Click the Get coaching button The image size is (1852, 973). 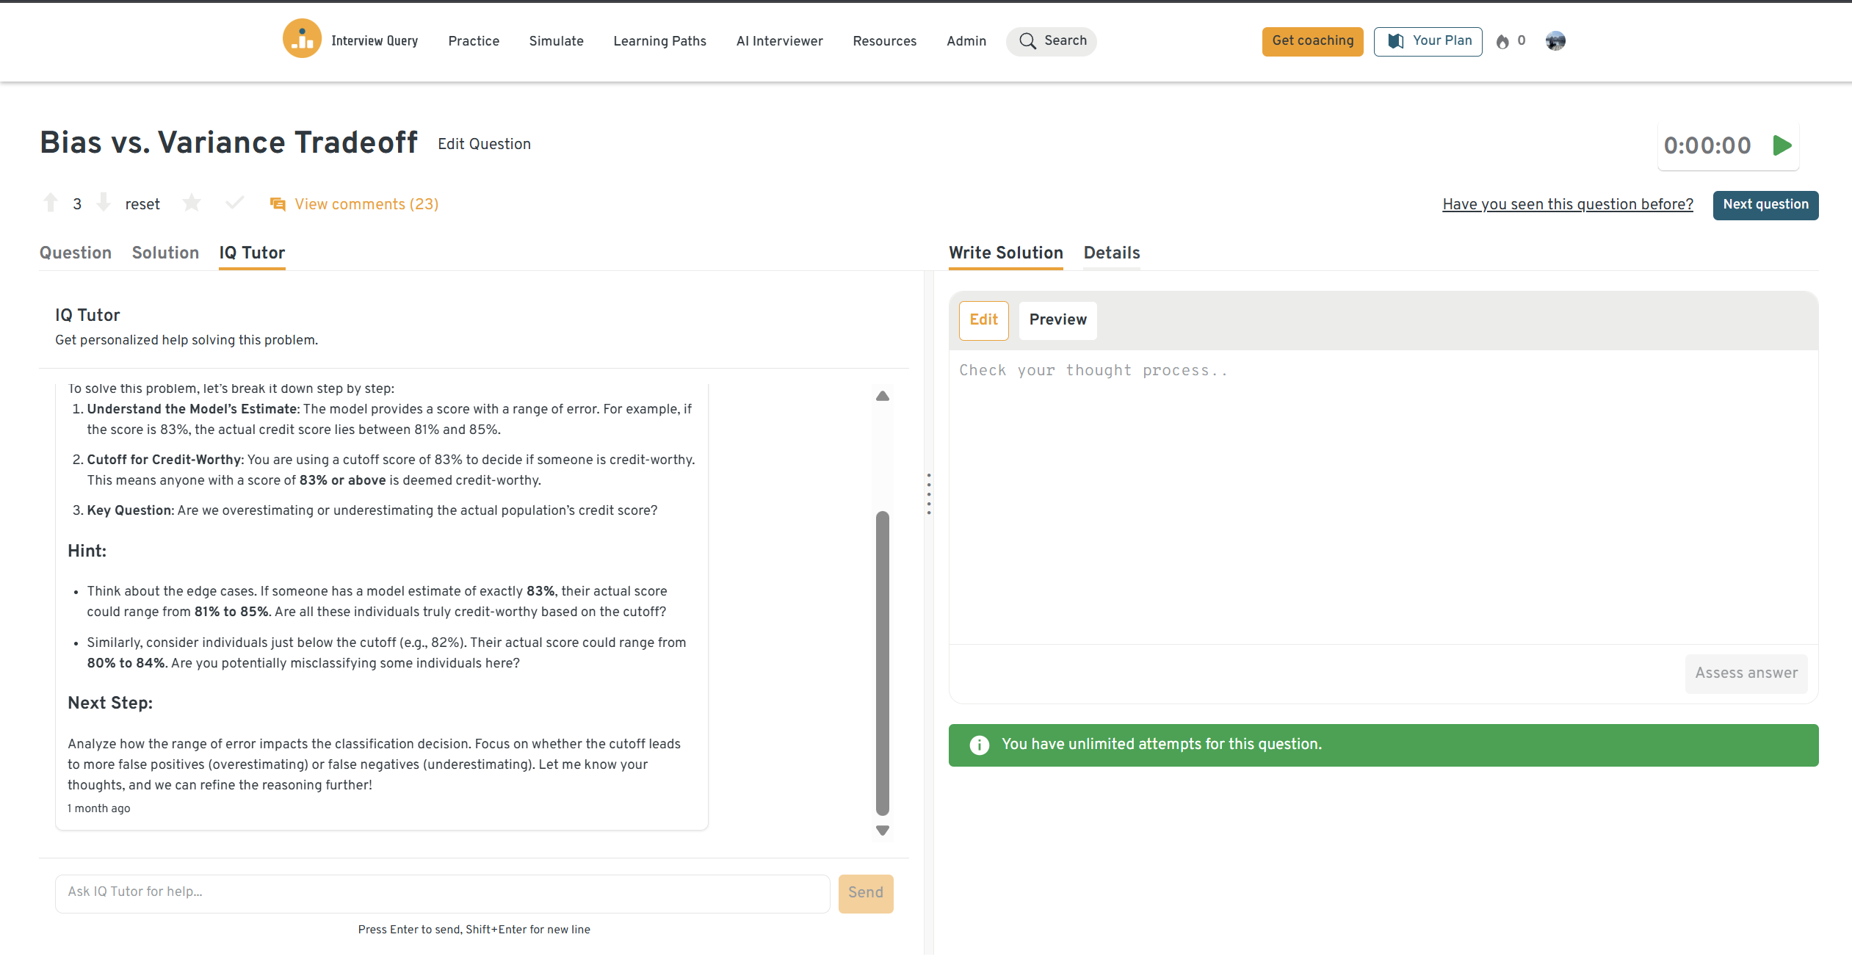pyautogui.click(x=1312, y=41)
